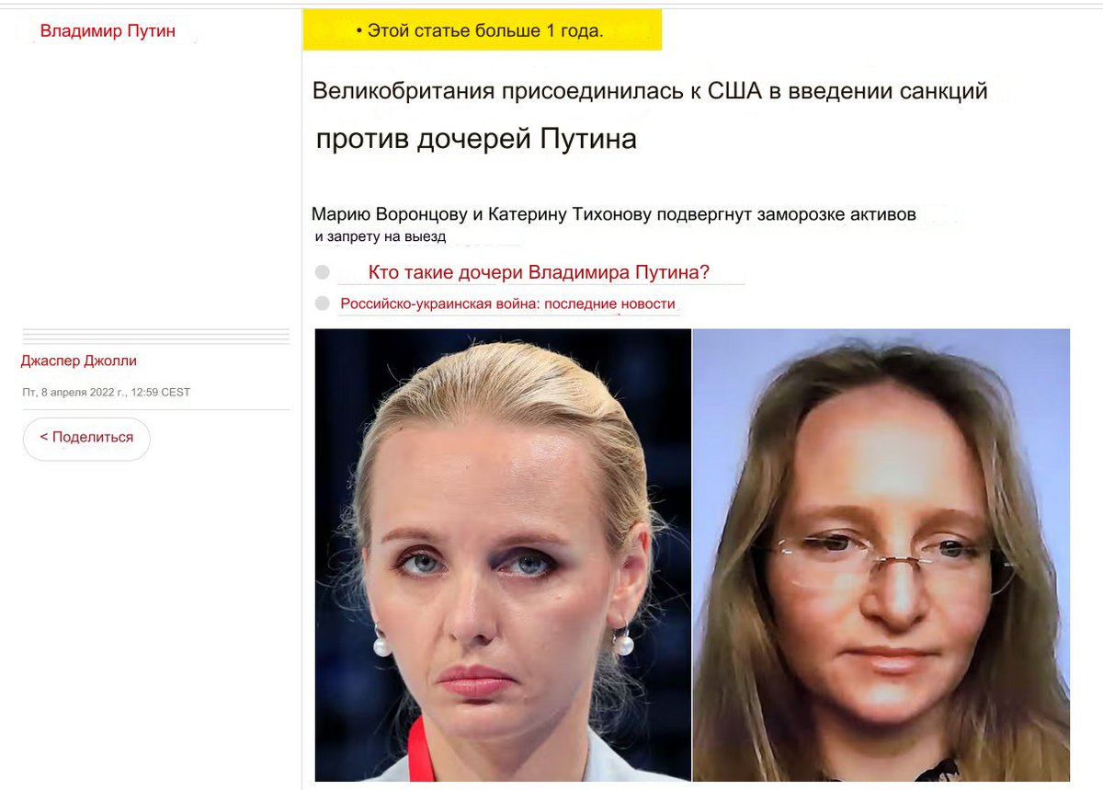Image resolution: width=1103 pixels, height=790 pixels.
Task: Click the yellow 'Этой статье больше 1 года' banner
Action: [483, 29]
